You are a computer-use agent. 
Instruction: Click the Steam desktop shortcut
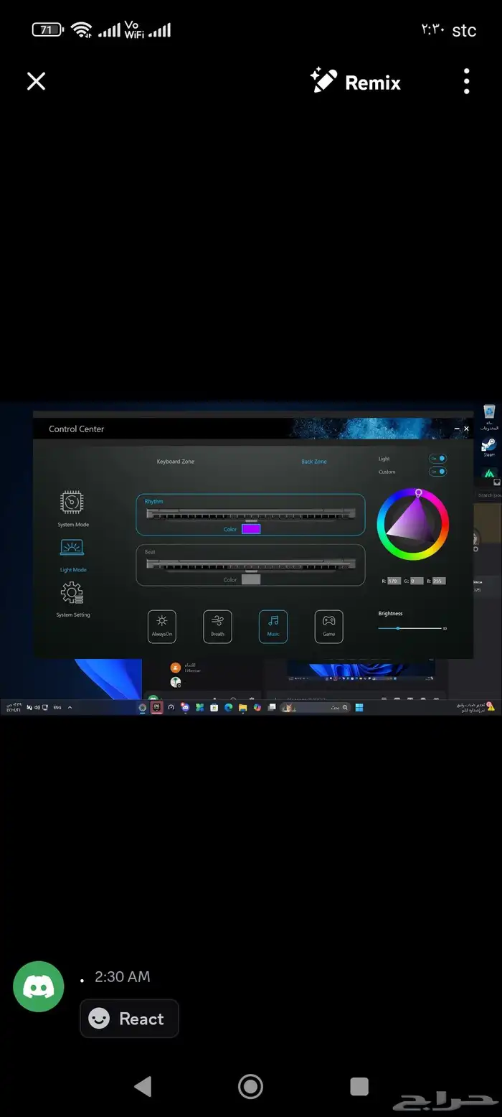[x=489, y=445]
